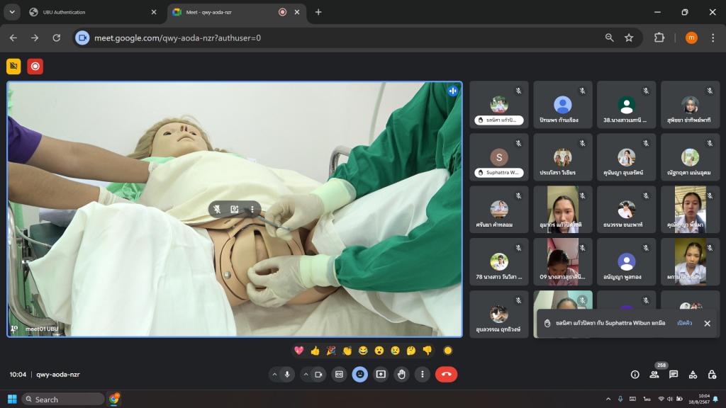
Task: Toggle the microphone on or off
Action: point(288,375)
